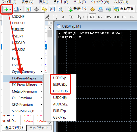137x132 pixels.
Task: Open the arrows objects dropdown arrow
Action: (x=83, y=17)
